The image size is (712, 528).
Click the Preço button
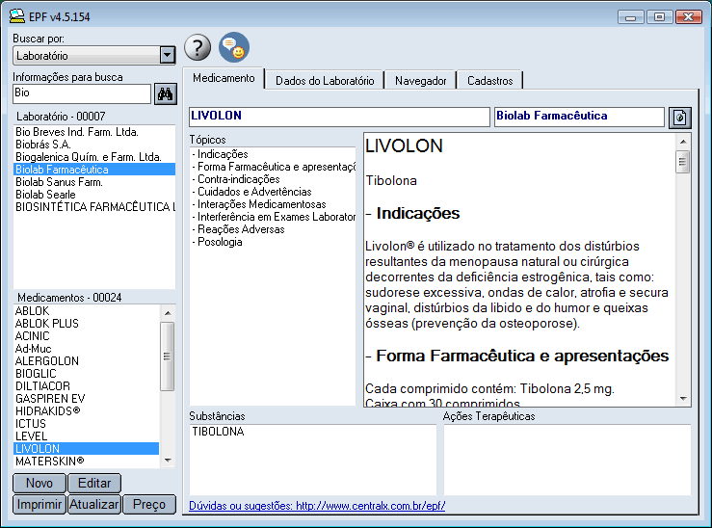149,504
